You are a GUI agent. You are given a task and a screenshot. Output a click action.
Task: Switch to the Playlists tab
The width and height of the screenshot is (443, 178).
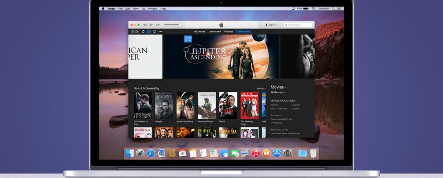coord(229,32)
